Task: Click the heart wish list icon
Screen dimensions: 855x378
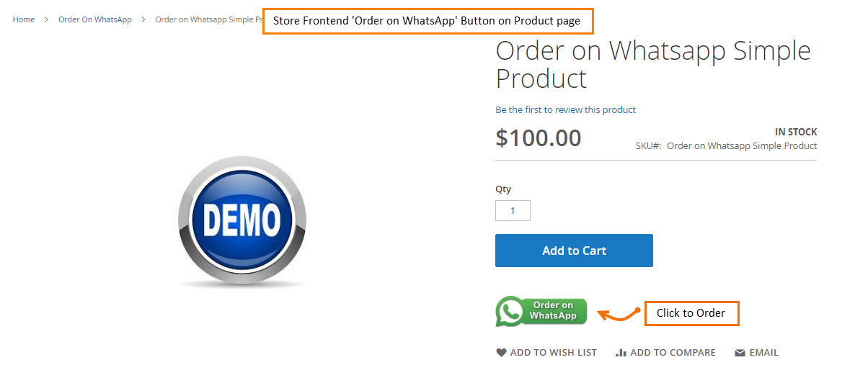Action: pyautogui.click(x=501, y=353)
